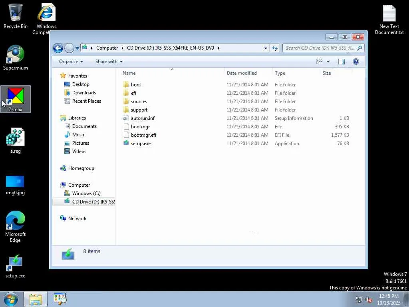This screenshot has height=307, width=409.
Task: Open the Control Panel taskbar icon
Action: pyautogui.click(x=60, y=299)
